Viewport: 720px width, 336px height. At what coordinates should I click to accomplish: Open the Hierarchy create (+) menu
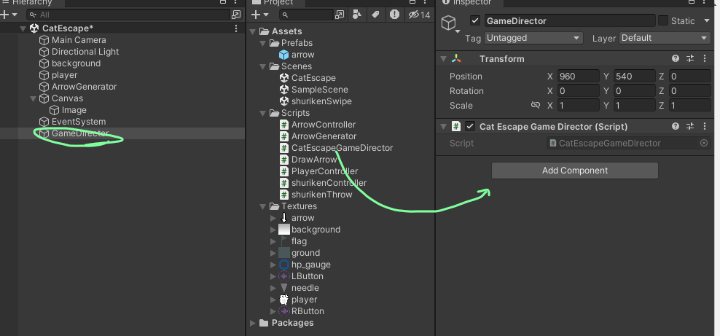tap(9, 15)
